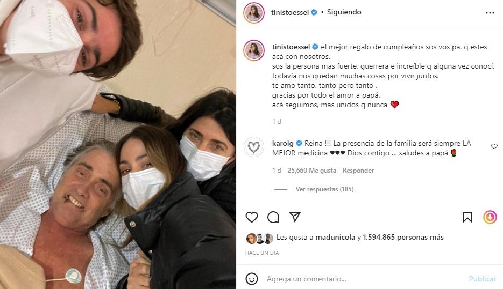Like karolg's comment with small heart
The height and width of the screenshot is (289, 503).
click(494, 146)
